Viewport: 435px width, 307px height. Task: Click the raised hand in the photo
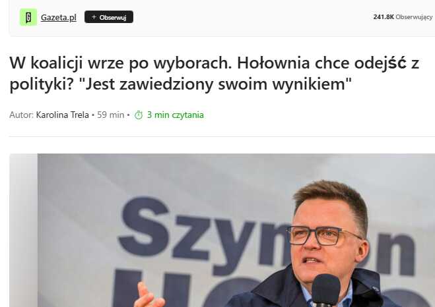coord(149,295)
